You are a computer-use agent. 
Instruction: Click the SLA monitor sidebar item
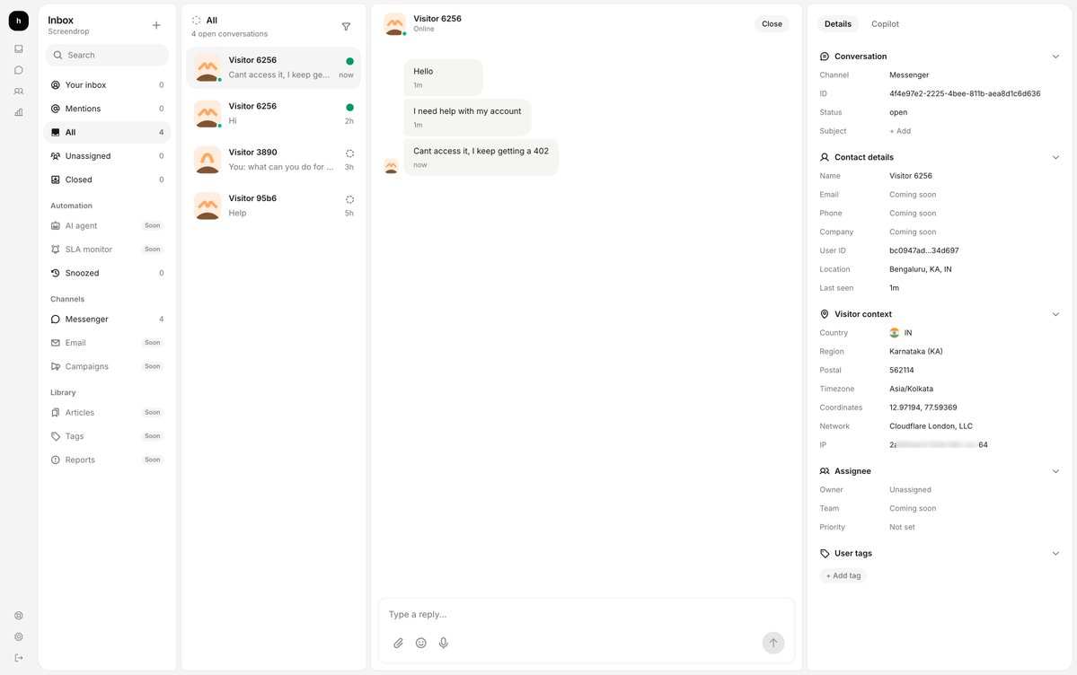[x=107, y=250]
